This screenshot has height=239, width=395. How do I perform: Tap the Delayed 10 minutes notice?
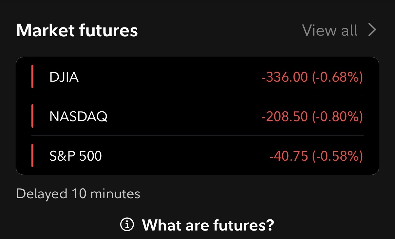pyautogui.click(x=78, y=194)
